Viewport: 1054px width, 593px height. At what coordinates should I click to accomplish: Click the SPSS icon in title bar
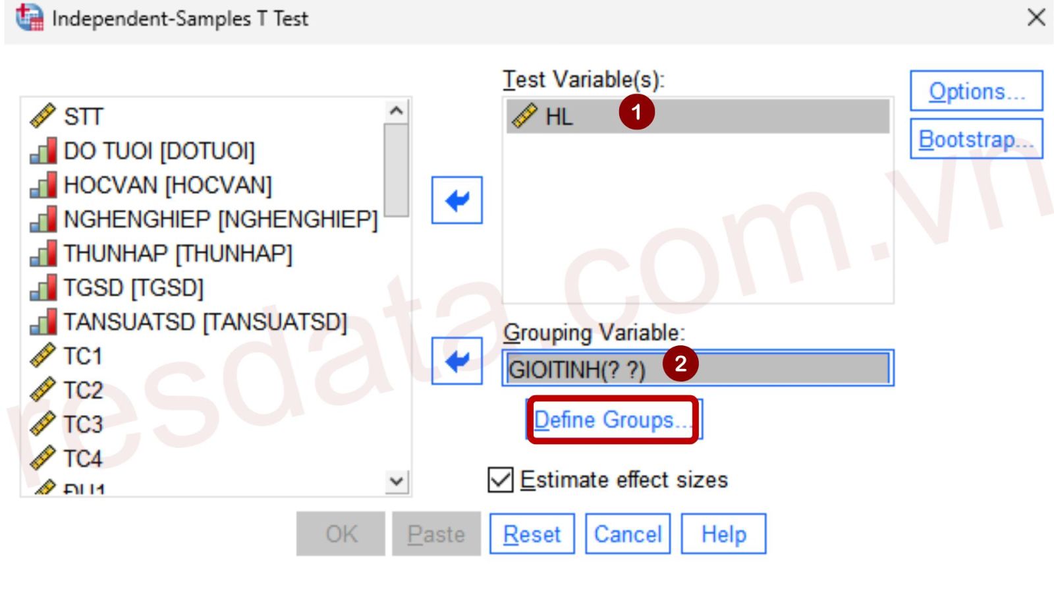(29, 18)
